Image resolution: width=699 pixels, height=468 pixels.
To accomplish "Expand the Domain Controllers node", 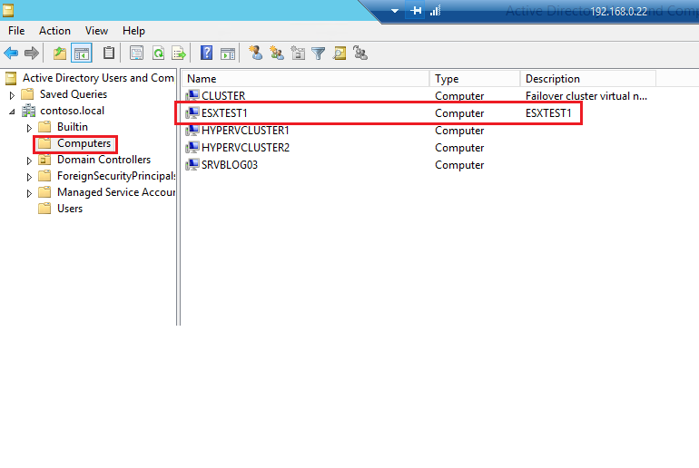I will click(29, 161).
